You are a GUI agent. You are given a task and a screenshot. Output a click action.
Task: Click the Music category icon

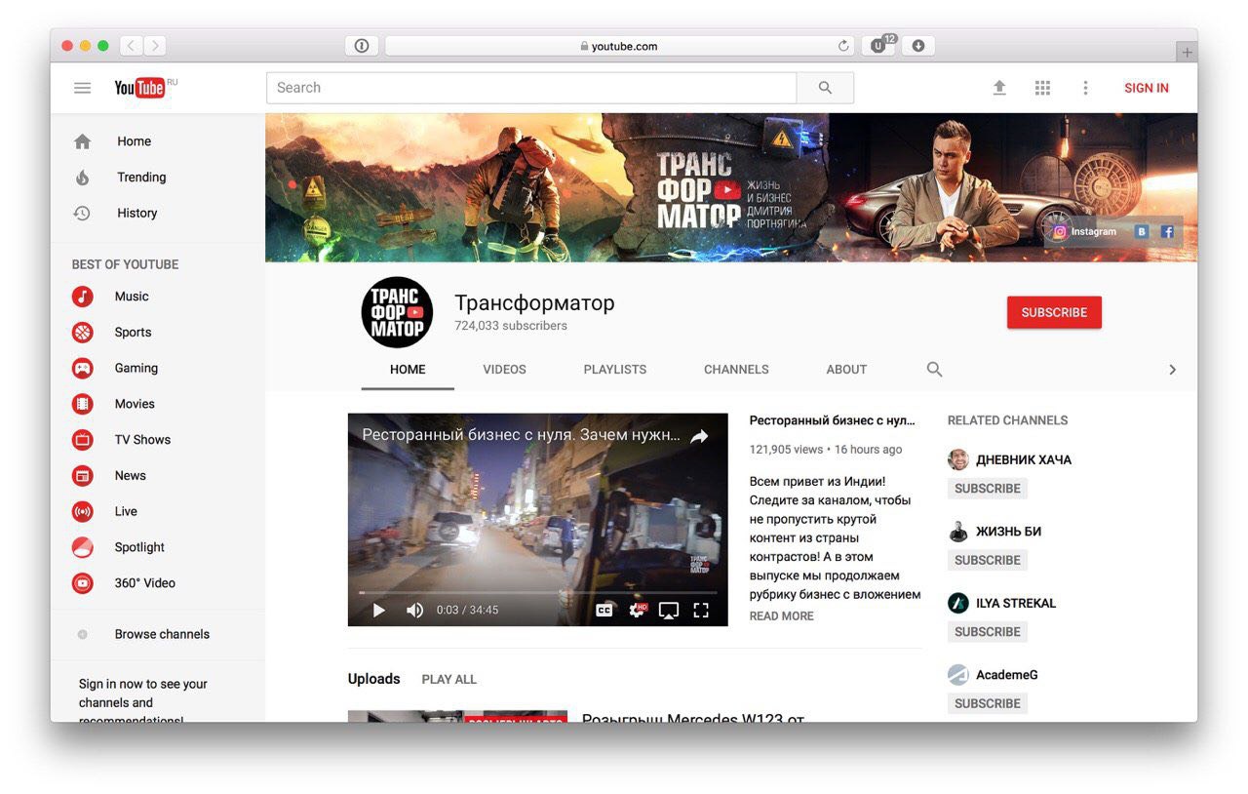coord(83,297)
